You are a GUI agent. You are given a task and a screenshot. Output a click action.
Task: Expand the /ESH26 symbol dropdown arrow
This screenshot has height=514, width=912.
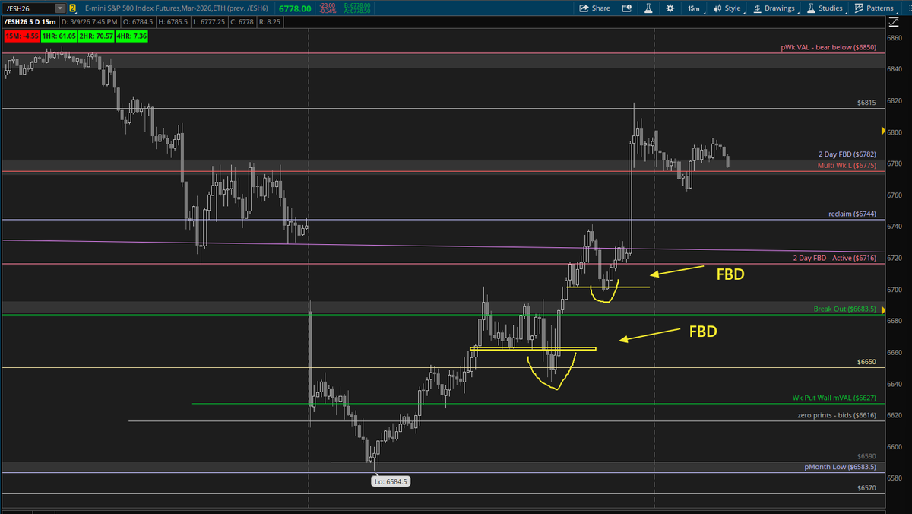tap(60, 8)
